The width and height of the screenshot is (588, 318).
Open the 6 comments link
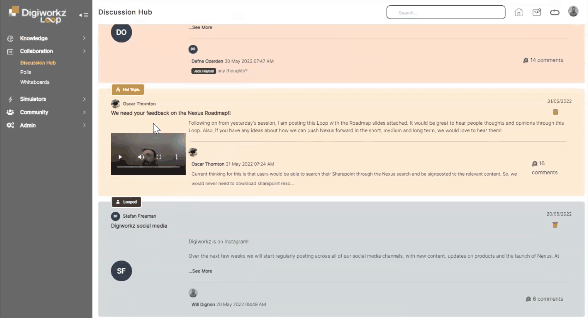[x=544, y=299]
